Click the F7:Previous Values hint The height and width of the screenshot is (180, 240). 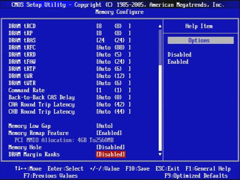point(51,176)
